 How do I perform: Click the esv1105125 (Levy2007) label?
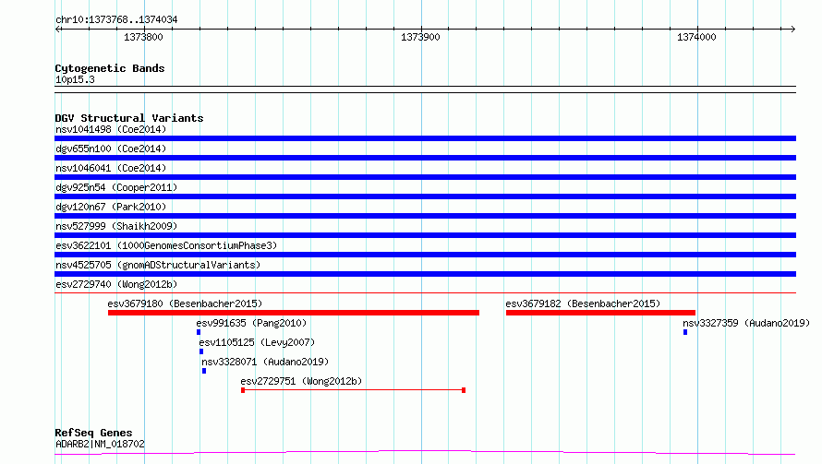pyautogui.click(x=257, y=342)
